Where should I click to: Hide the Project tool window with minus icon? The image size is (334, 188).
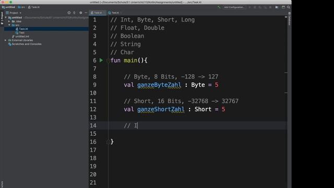click(x=86, y=13)
